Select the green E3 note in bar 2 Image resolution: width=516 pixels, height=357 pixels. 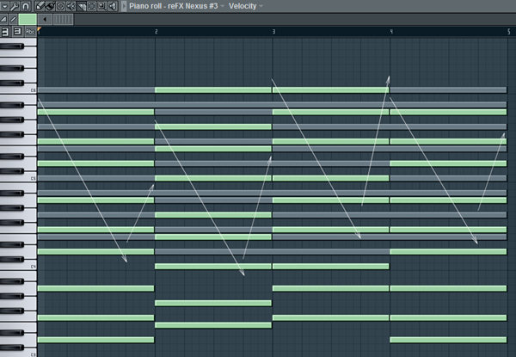213,325
